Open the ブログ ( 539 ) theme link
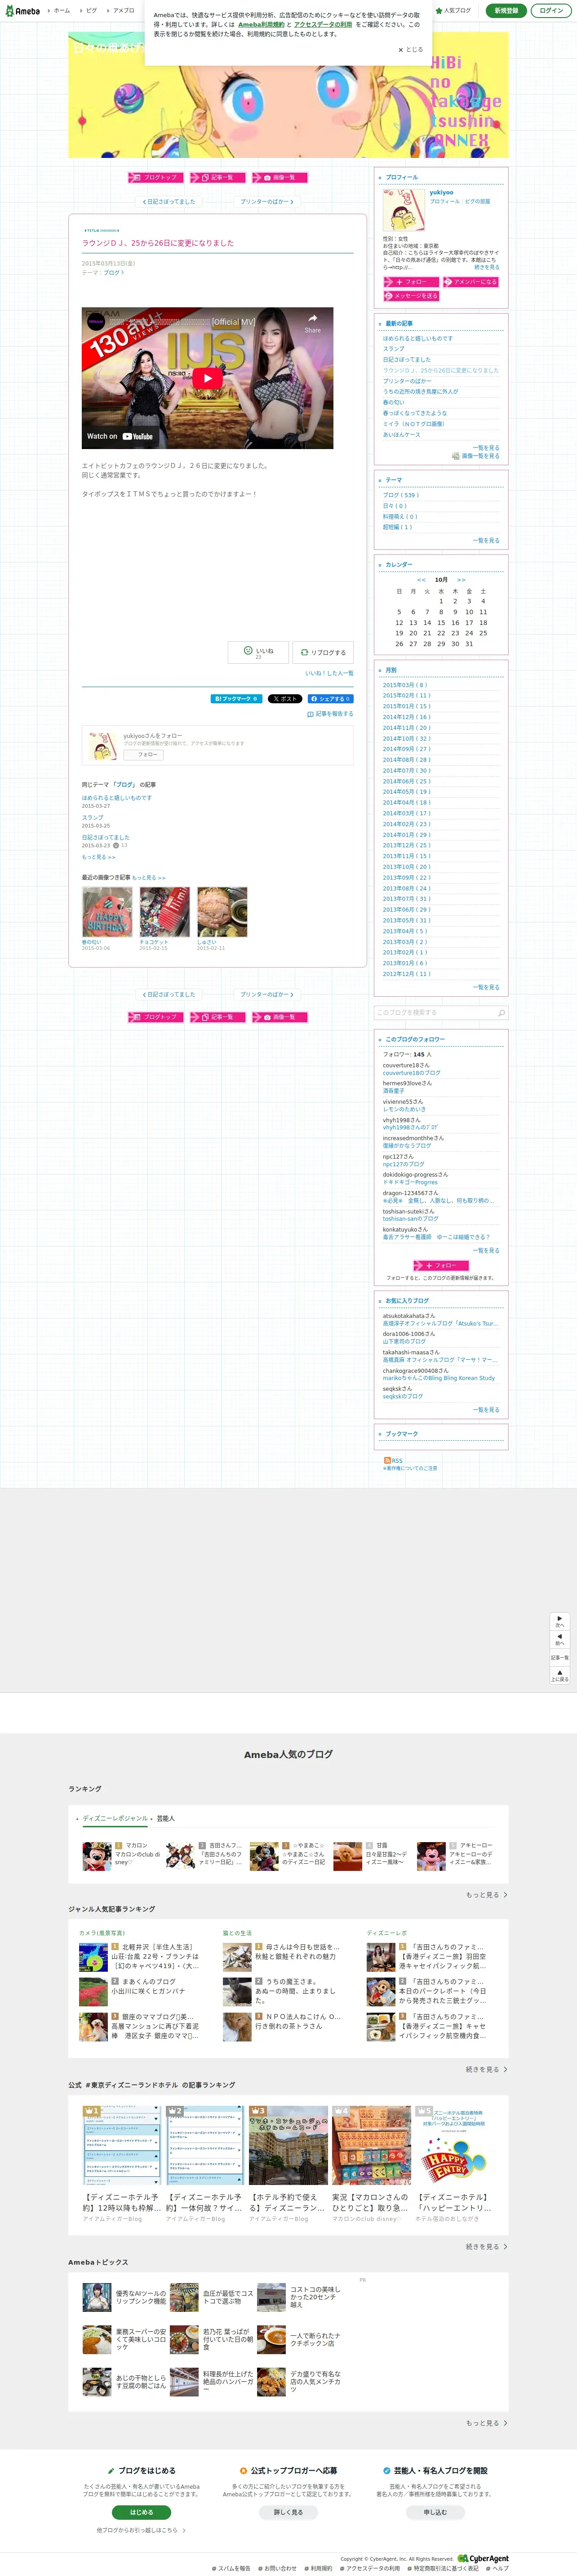 [401, 495]
